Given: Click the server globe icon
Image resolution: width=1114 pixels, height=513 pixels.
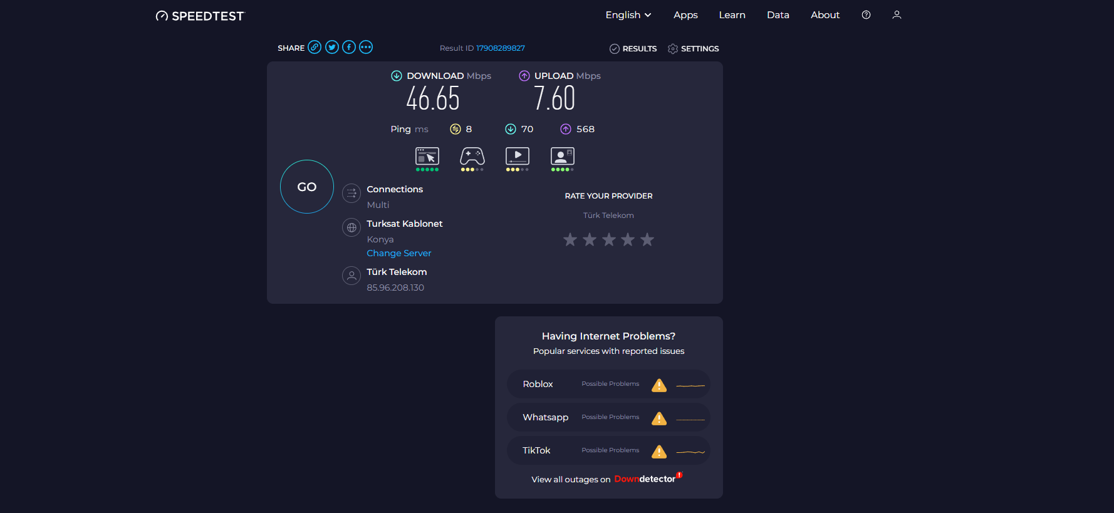Looking at the screenshot, I should [351, 227].
